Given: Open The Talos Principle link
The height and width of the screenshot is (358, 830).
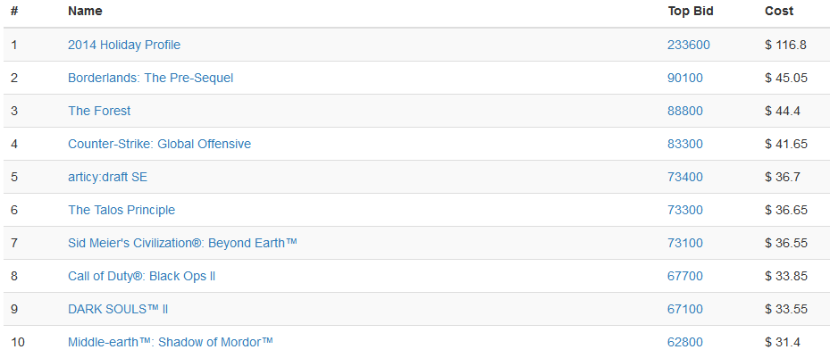Looking at the screenshot, I should coord(122,210).
